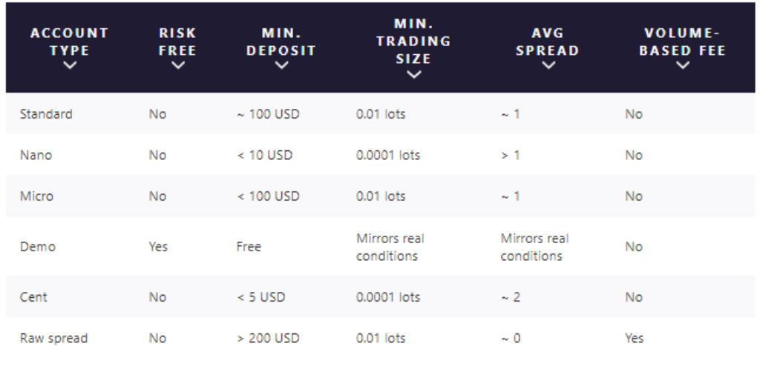Click the chevron under Avg Spread header
760x372 pixels.
pos(548,65)
